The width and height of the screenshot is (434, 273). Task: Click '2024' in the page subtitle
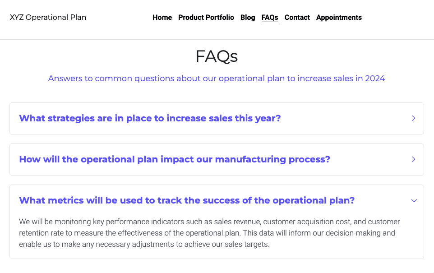click(x=375, y=79)
